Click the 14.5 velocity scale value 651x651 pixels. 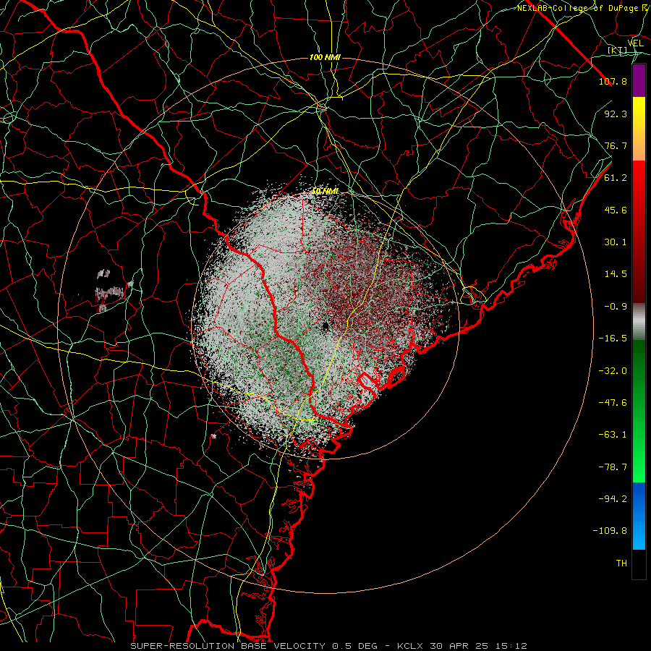[x=616, y=274]
